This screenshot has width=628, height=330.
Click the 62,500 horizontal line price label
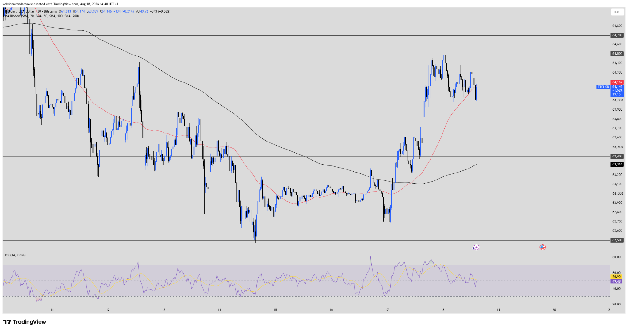[617, 240]
